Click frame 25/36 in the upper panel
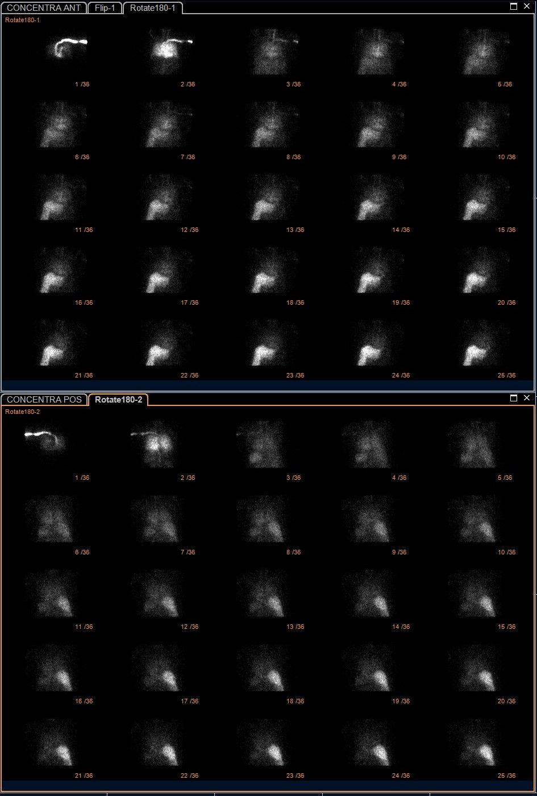 pos(486,343)
